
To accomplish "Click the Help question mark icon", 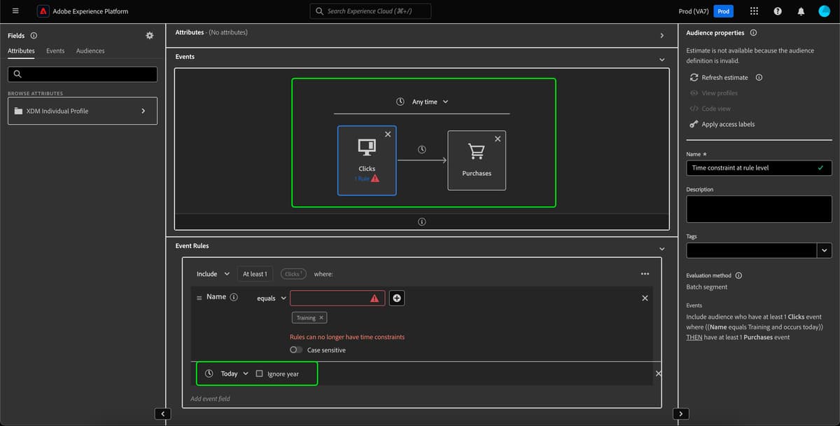I will pos(777,11).
